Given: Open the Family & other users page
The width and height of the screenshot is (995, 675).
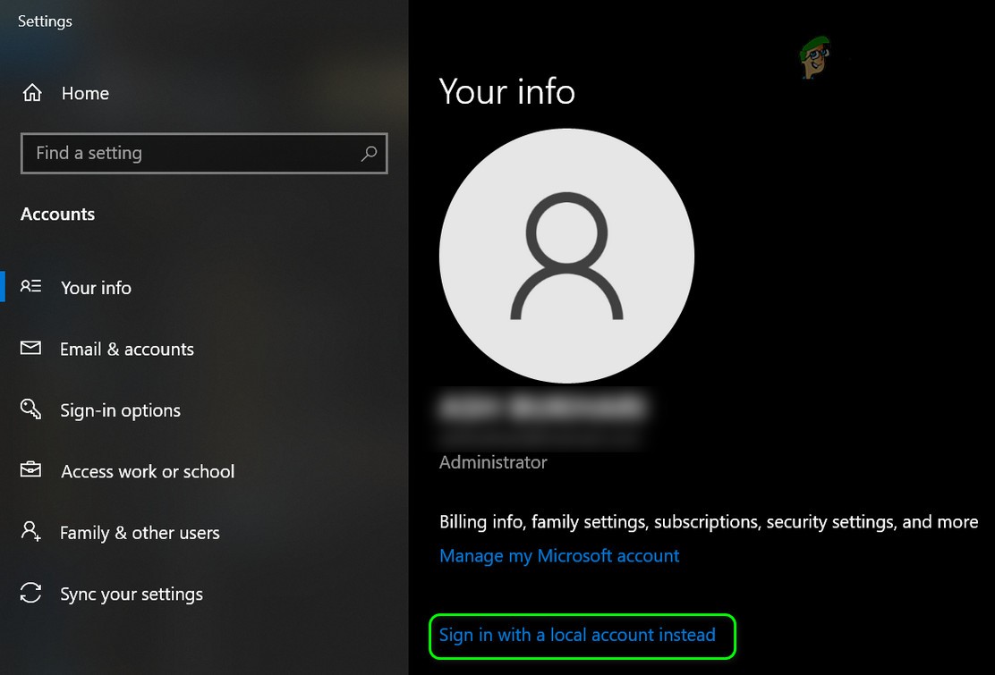Looking at the screenshot, I should tap(140, 532).
